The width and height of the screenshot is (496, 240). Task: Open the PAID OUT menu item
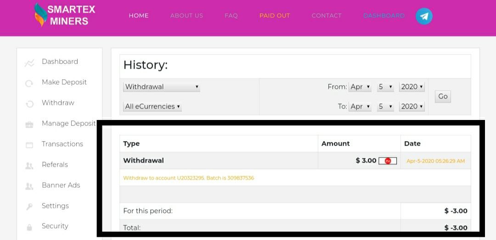coord(275,16)
